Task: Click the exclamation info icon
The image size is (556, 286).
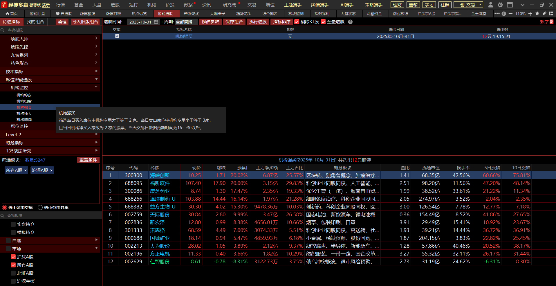Action: pos(504,14)
